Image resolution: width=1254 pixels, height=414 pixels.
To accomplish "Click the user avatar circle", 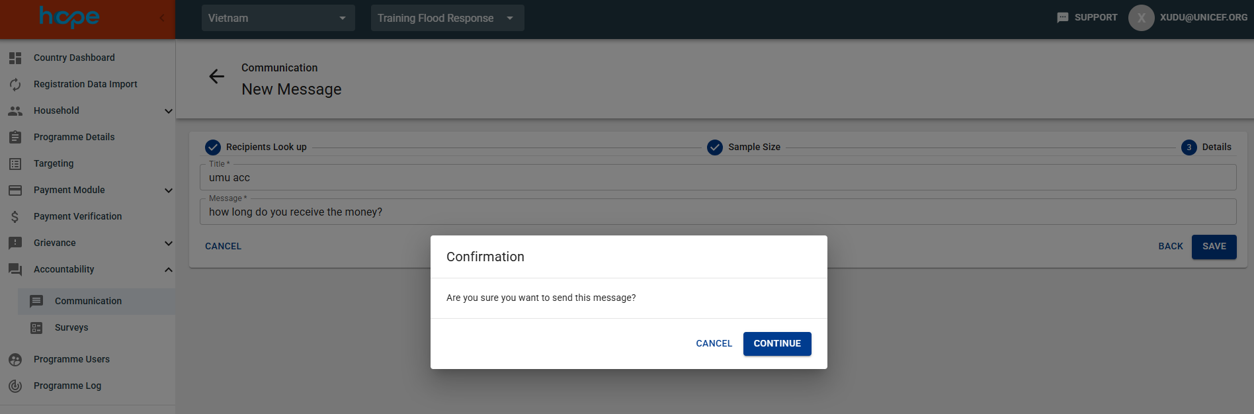I will (1141, 18).
